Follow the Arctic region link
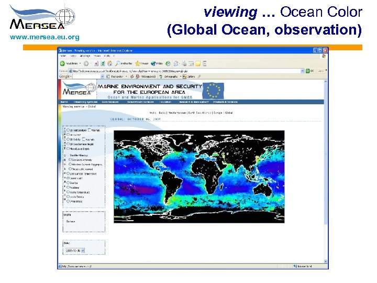This screenshot has height=283, width=377. click(x=153, y=113)
